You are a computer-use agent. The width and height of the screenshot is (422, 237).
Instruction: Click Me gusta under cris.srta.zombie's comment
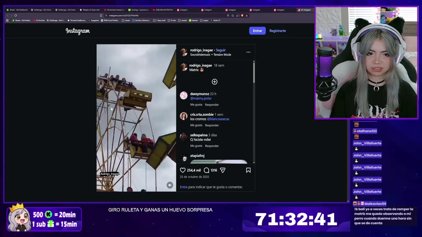click(196, 125)
